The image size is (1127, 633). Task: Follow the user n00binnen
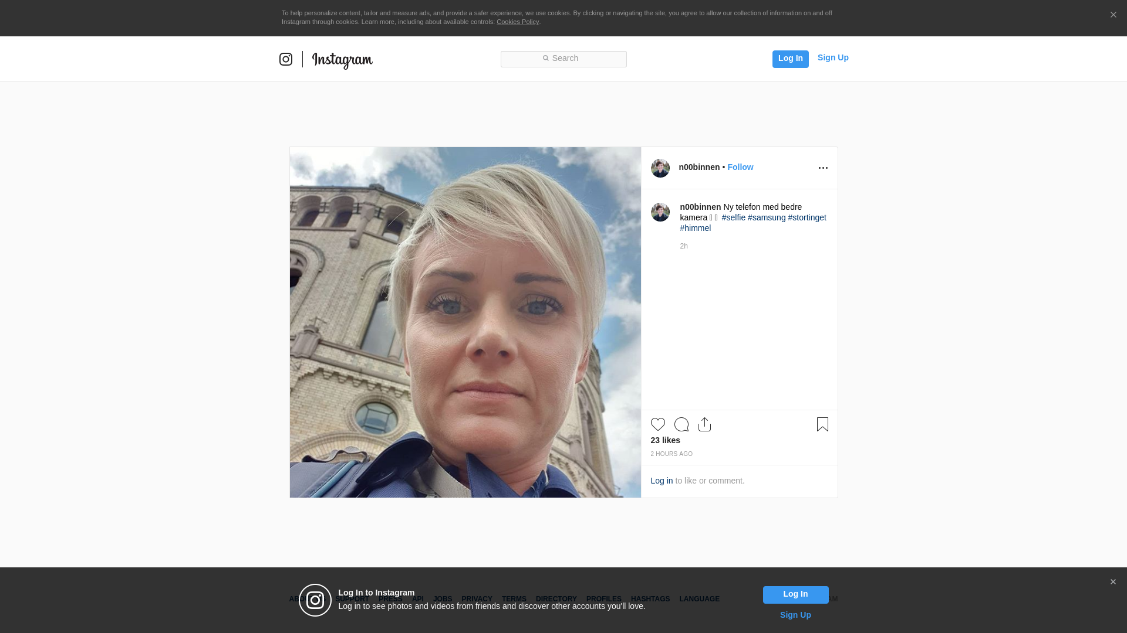[x=740, y=167]
